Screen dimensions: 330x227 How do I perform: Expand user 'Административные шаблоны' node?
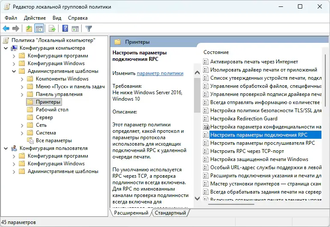[14, 171]
